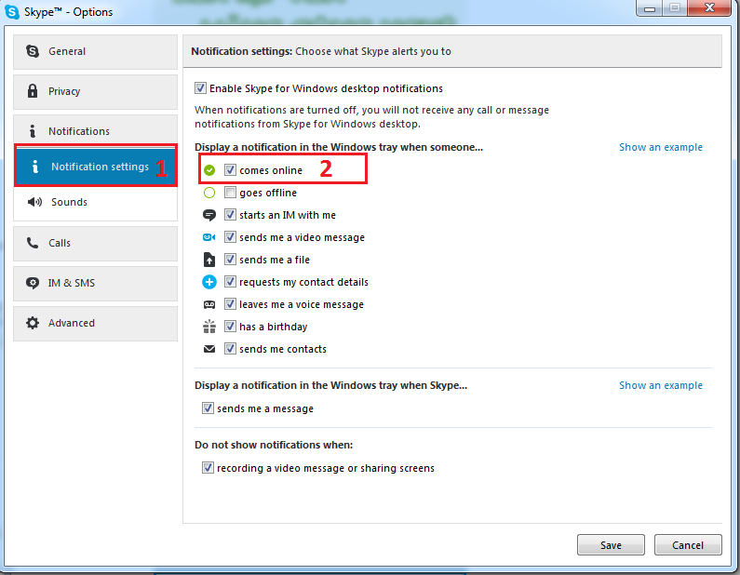Click the video message camera icon
This screenshot has width=740, height=575.
(209, 237)
